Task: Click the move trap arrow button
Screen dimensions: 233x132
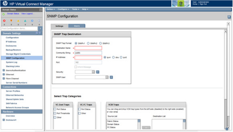Action: (x=146, y=127)
